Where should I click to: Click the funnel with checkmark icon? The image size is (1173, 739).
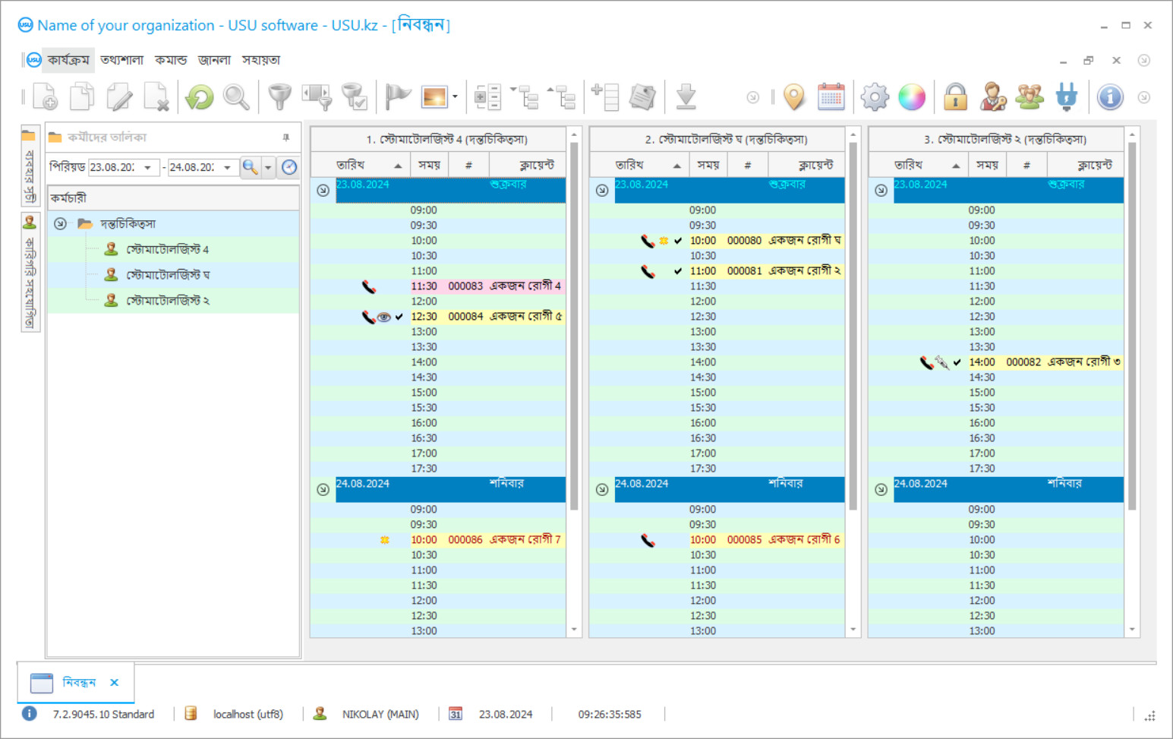pos(354,97)
